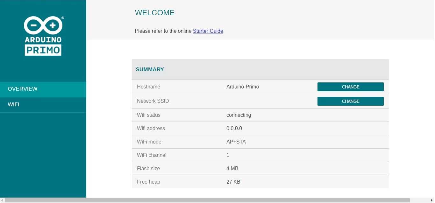Open the online Starter Guide link
The height and width of the screenshot is (203, 435).
click(x=208, y=31)
